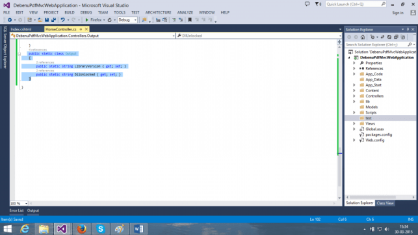Click the Find in Files toolbar icon
Viewport: 418px width, 235px height.
tap(144, 20)
